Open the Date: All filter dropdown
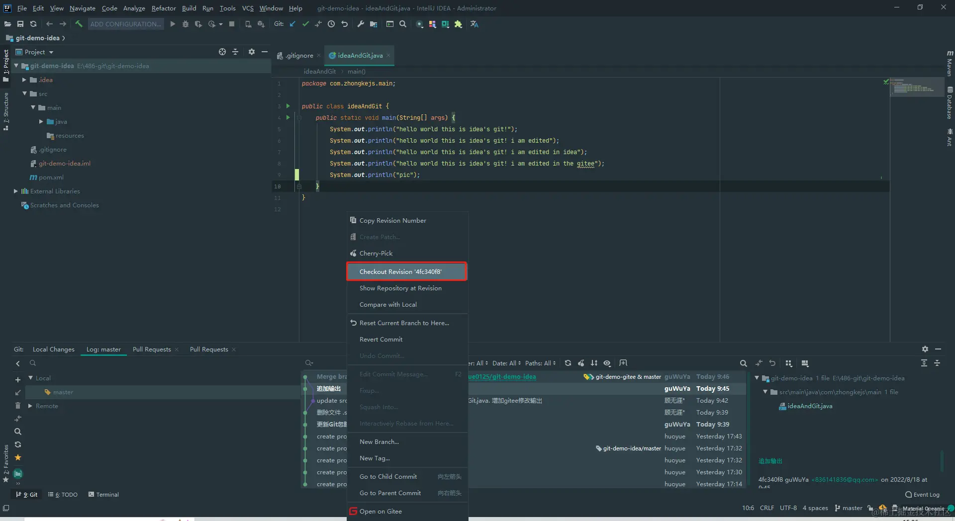 pyautogui.click(x=506, y=363)
